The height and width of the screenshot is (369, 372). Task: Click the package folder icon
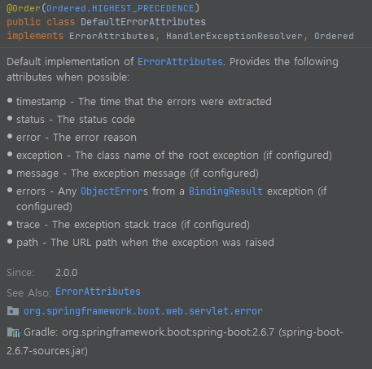point(13,311)
